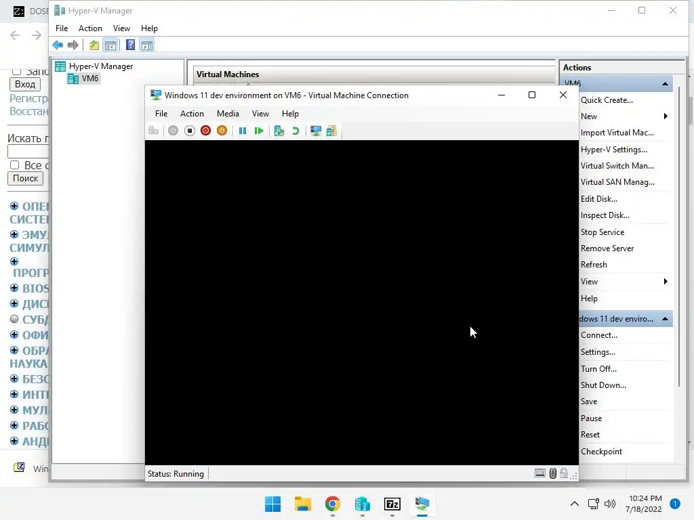Tick the 'Все' checkbox in the browser page
This screenshot has height=520, width=694.
(x=15, y=165)
